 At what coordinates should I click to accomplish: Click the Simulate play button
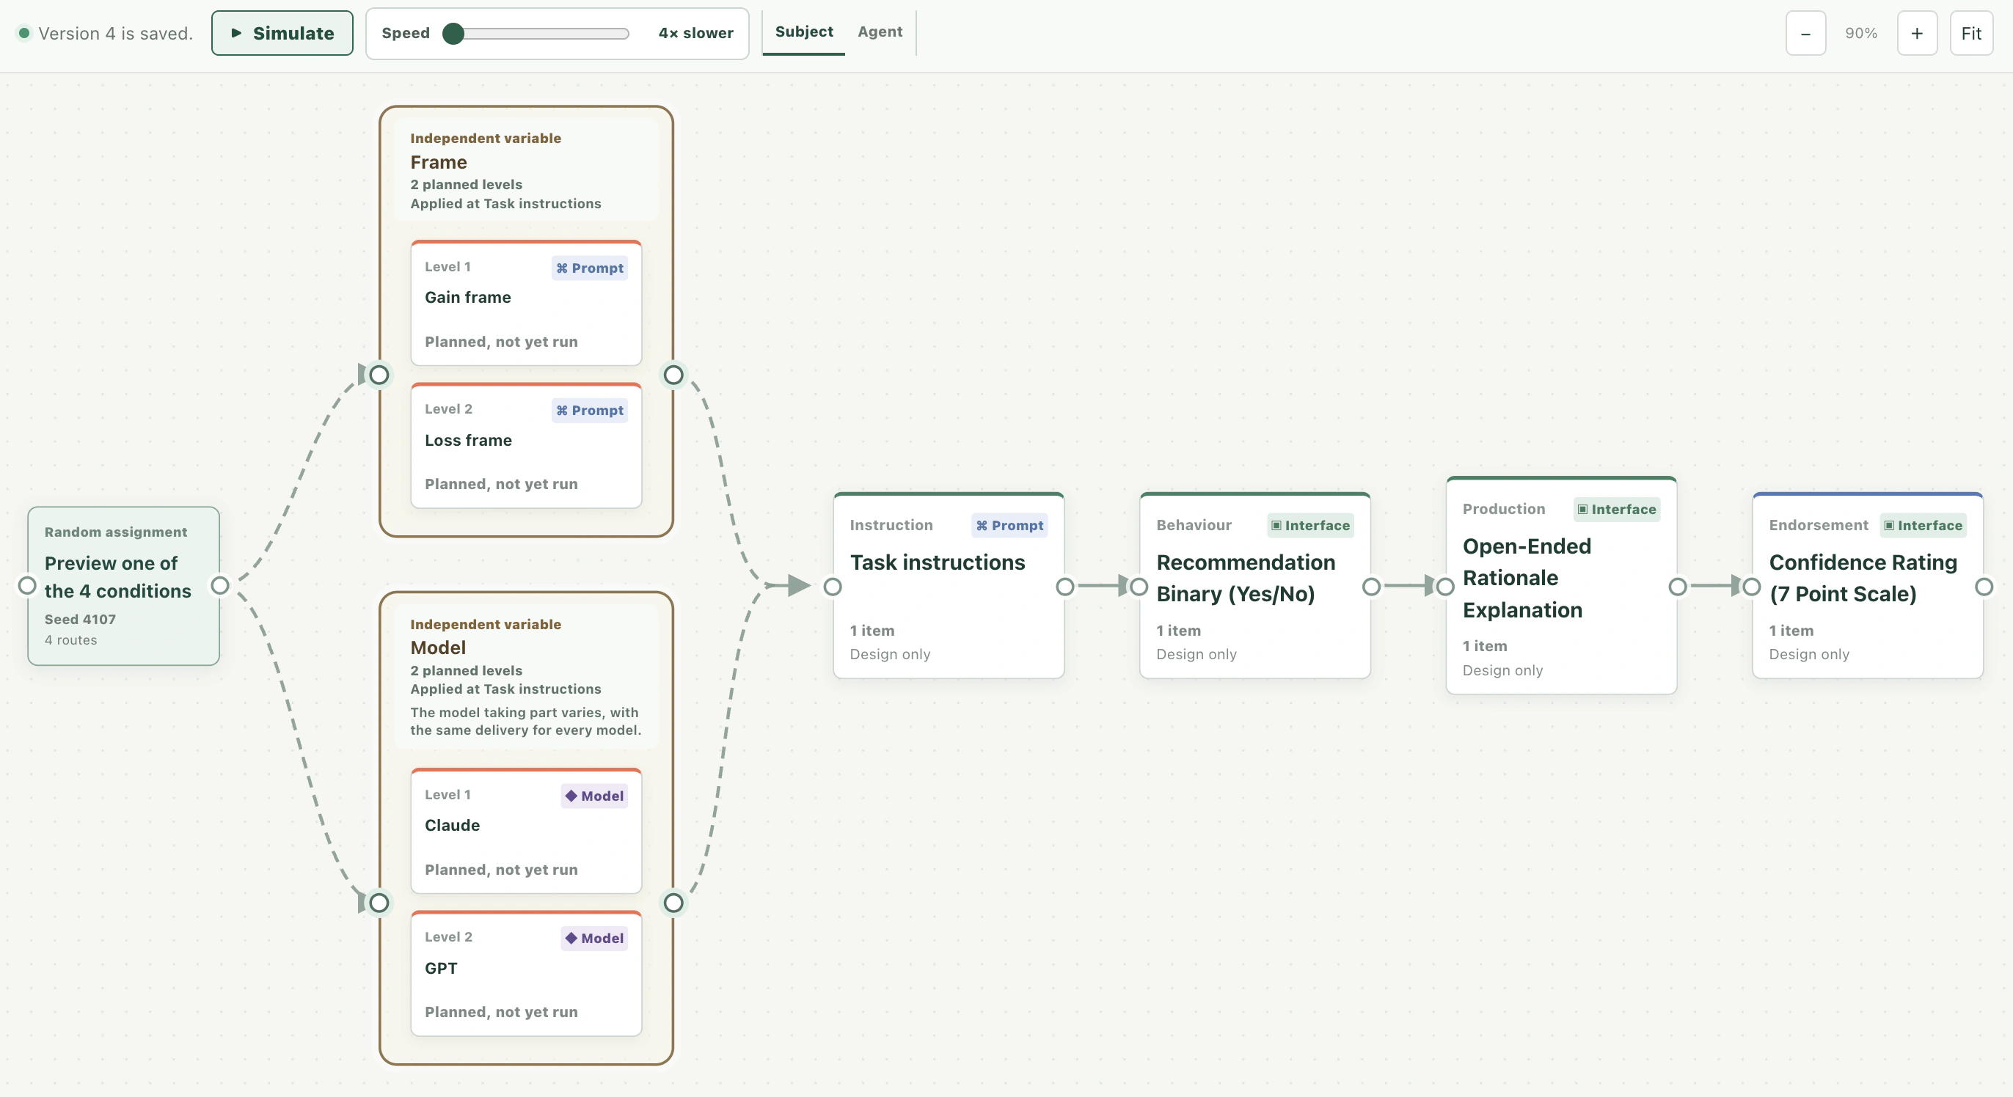pyautogui.click(x=282, y=33)
